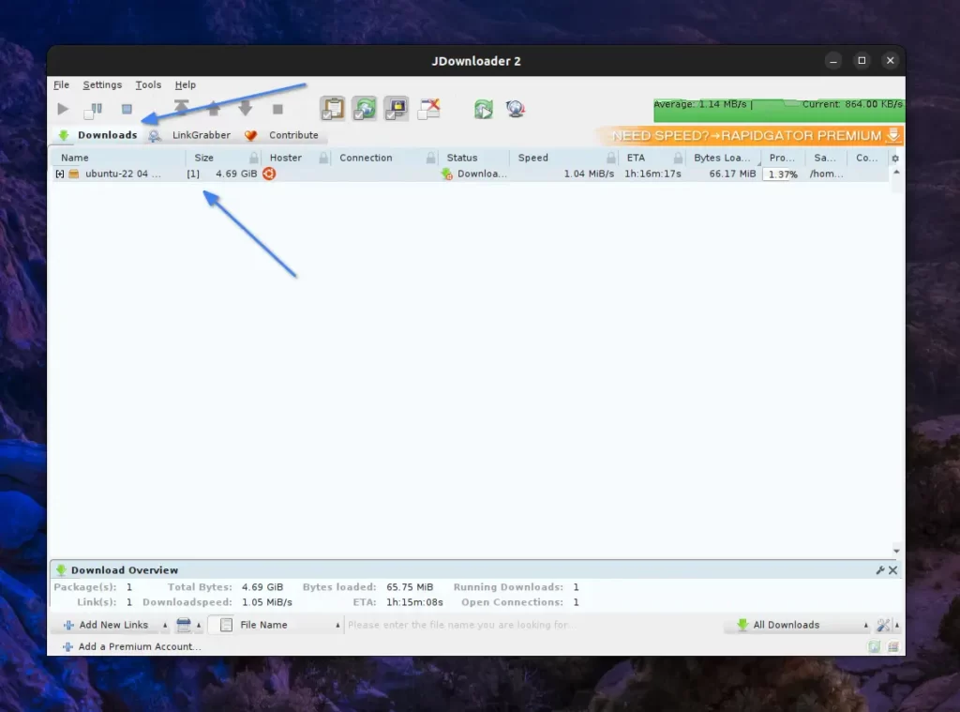Viewport: 960px width, 712px height.
Task: Start all downloads with the play button
Action: click(63, 109)
